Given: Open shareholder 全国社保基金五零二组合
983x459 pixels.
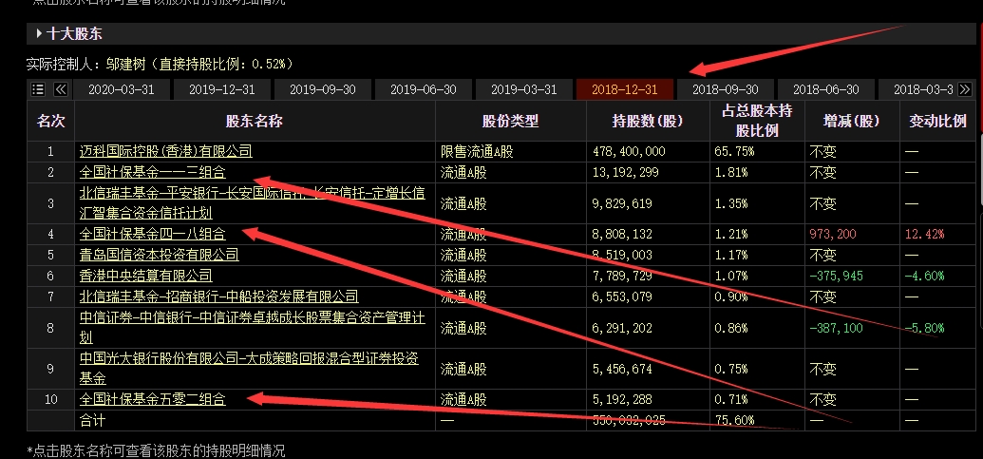Looking at the screenshot, I should click(152, 399).
